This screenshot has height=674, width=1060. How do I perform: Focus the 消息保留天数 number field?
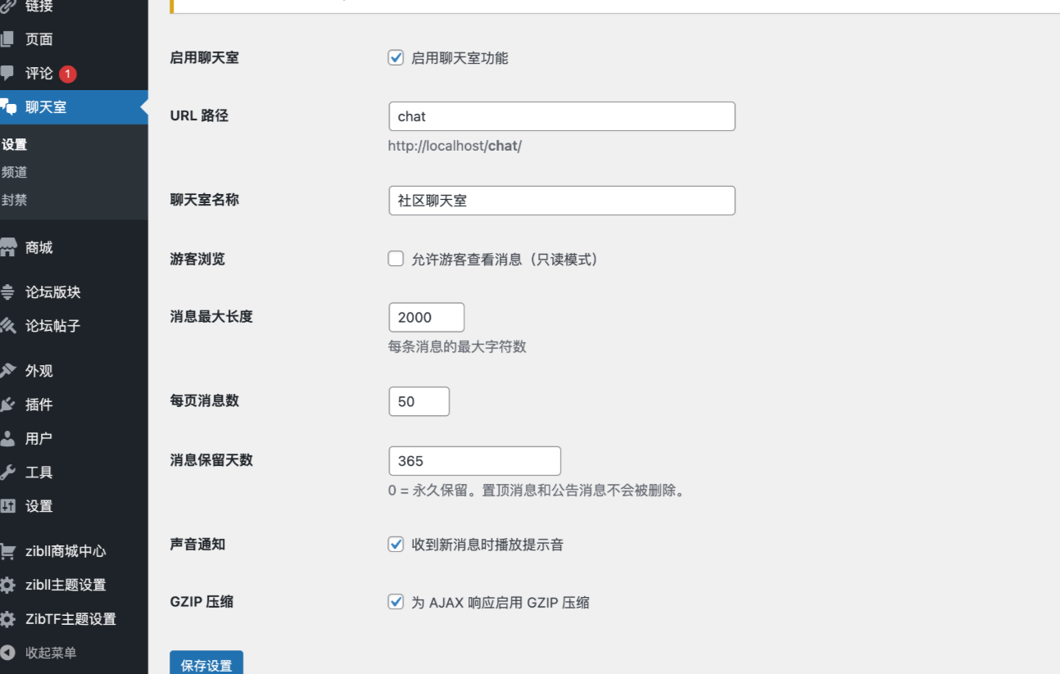[474, 461]
